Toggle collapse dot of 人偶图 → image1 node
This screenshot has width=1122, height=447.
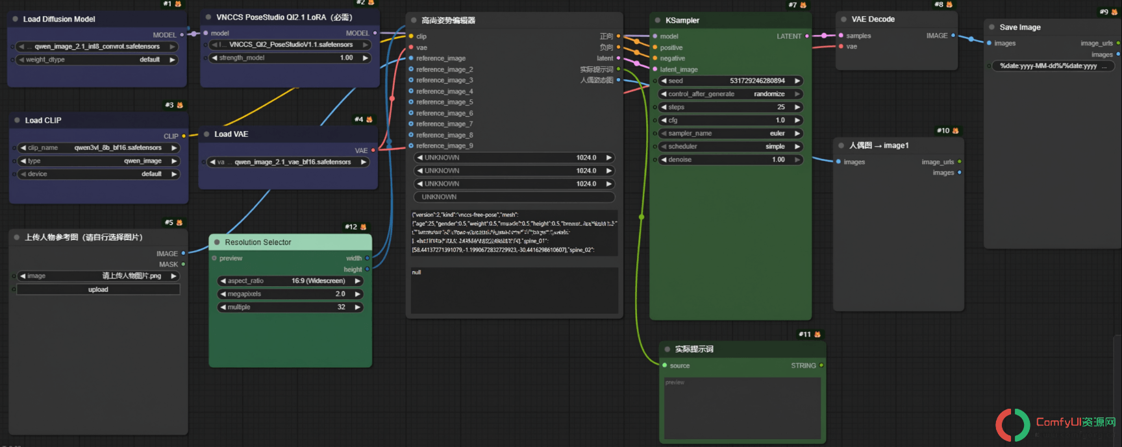pos(841,145)
